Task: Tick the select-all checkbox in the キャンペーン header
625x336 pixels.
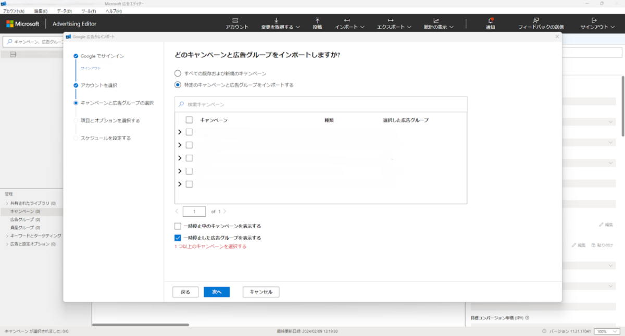Action: 189,120
